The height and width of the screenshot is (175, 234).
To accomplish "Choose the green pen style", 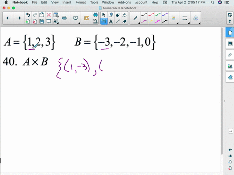I will click(158, 15).
